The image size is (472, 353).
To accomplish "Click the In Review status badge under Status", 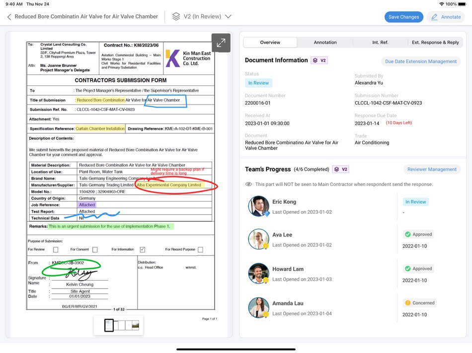I will coord(258,83).
